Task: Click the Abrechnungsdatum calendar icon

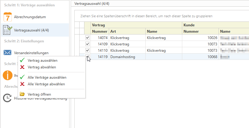Action: click(x=7, y=16)
